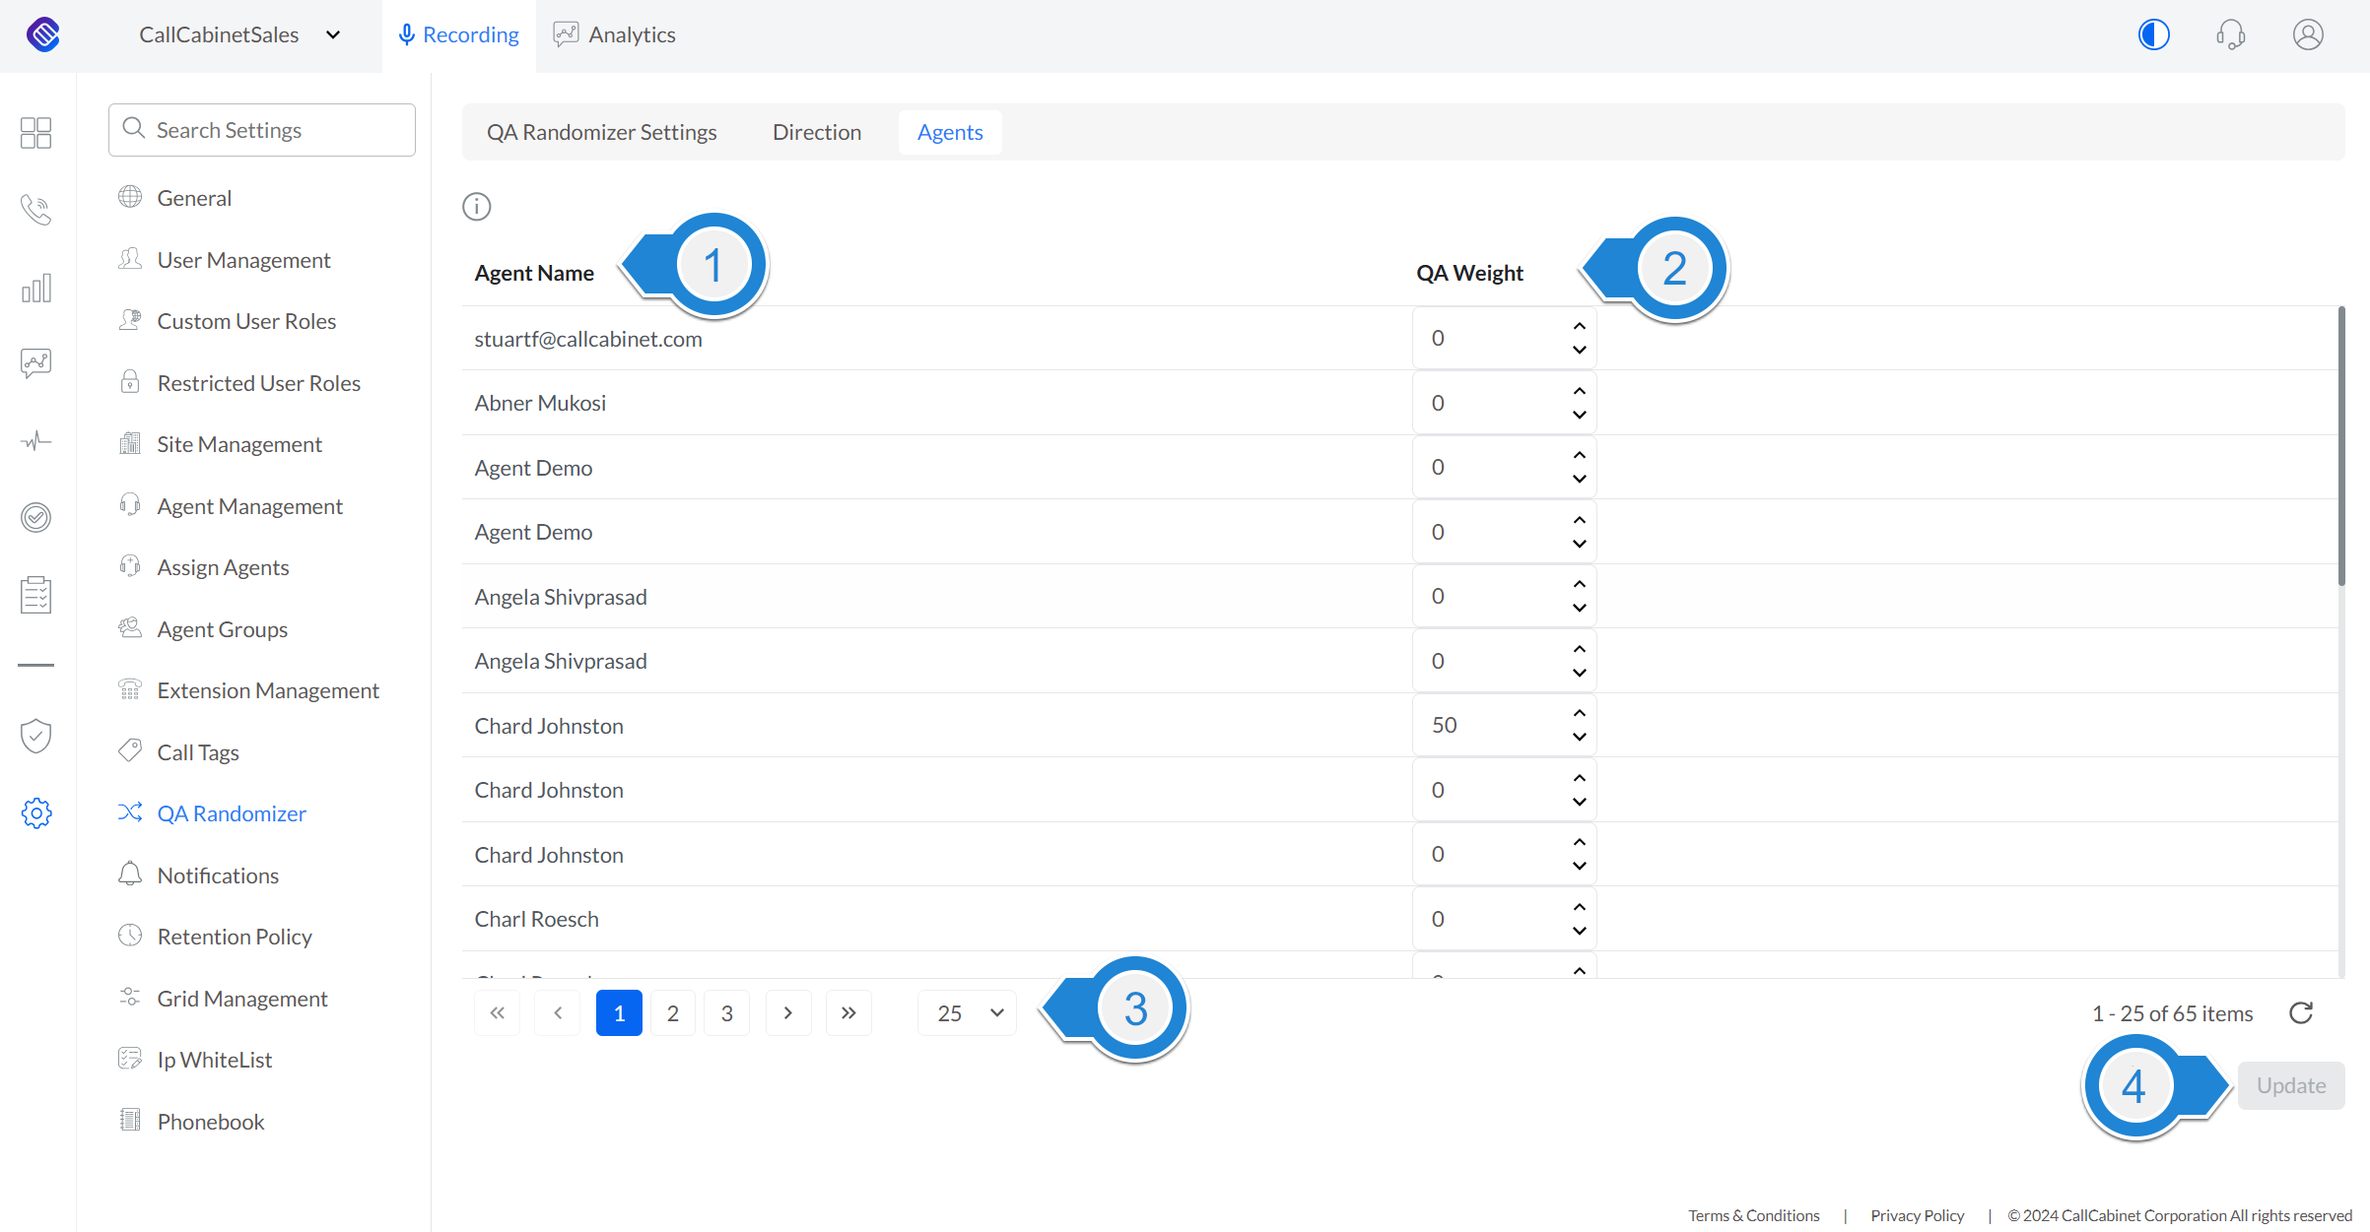Open the shield compliance sidebar icon

[36, 736]
